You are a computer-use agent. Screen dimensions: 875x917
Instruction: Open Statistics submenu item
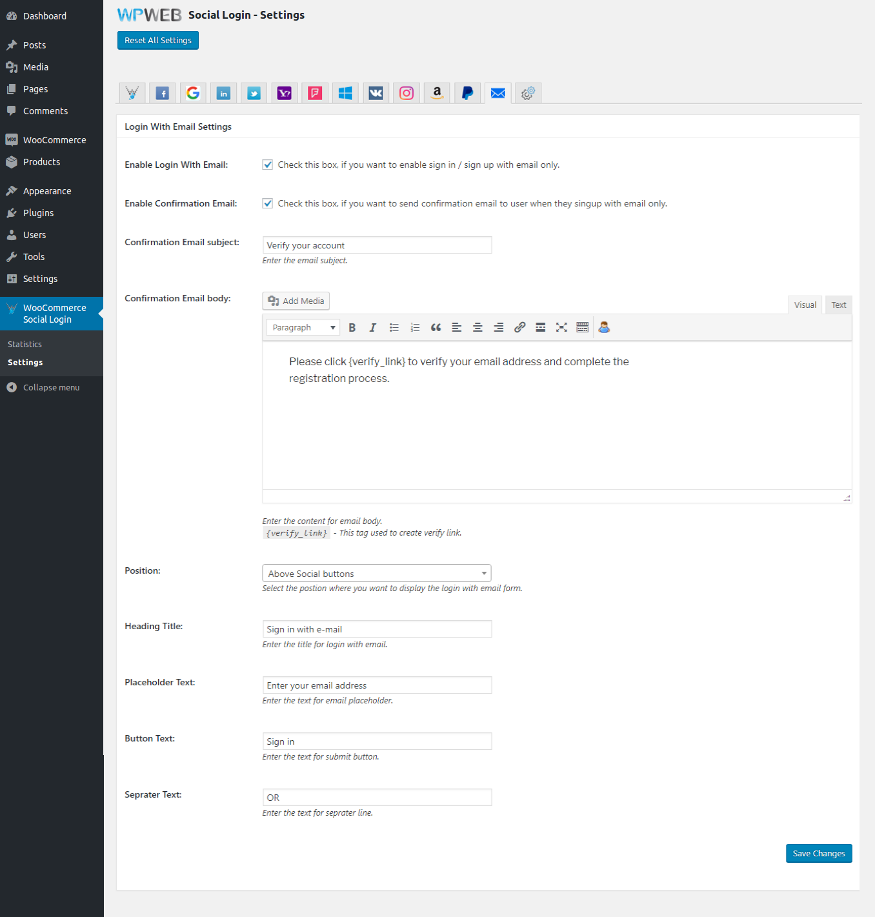(25, 345)
